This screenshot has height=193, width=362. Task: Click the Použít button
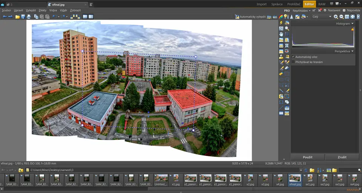tap(307, 157)
